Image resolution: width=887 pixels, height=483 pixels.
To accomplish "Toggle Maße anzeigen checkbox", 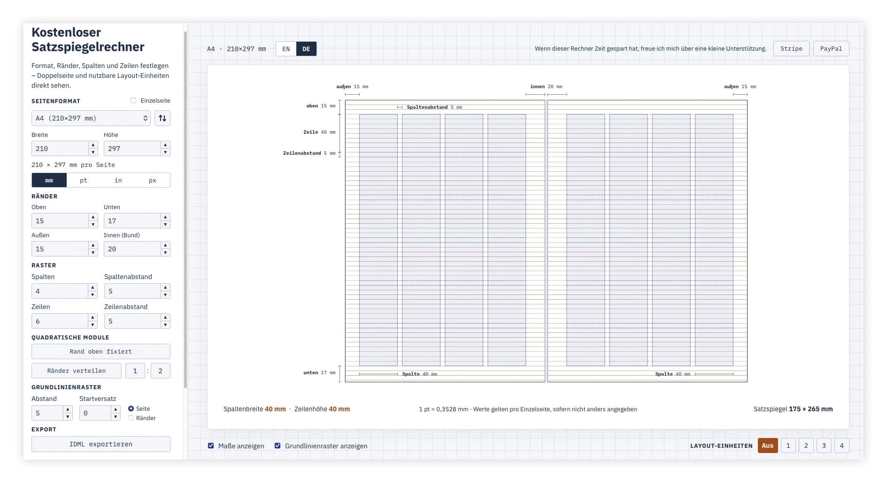I will 211,446.
